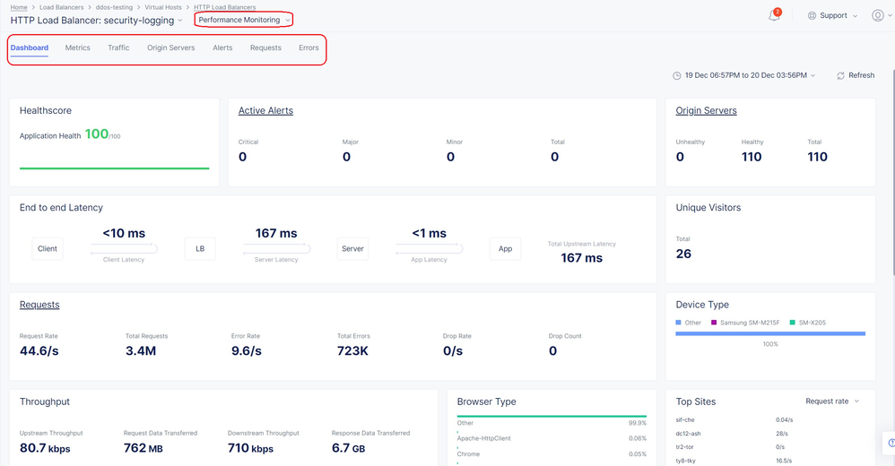
Task: Switch to the Origin Servers tab
Action: (x=170, y=47)
